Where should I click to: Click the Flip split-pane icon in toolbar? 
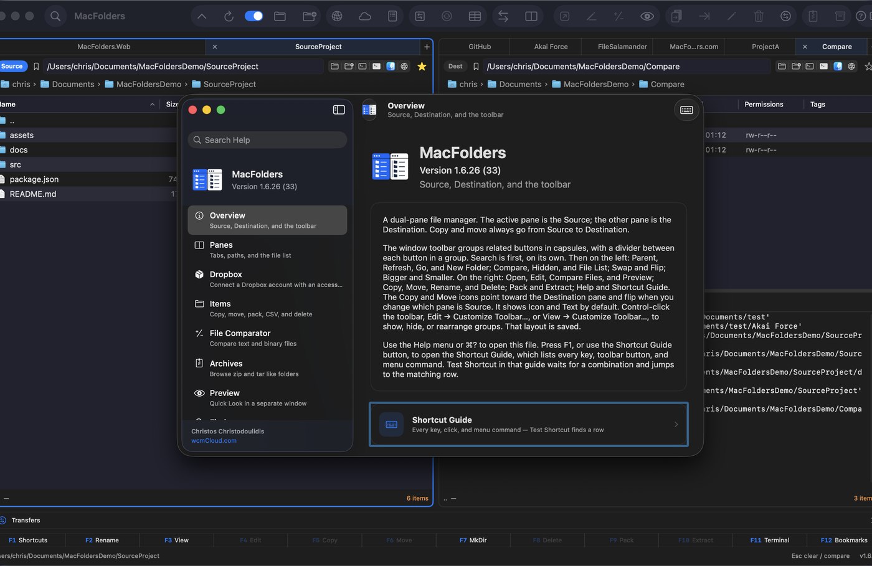(x=531, y=16)
